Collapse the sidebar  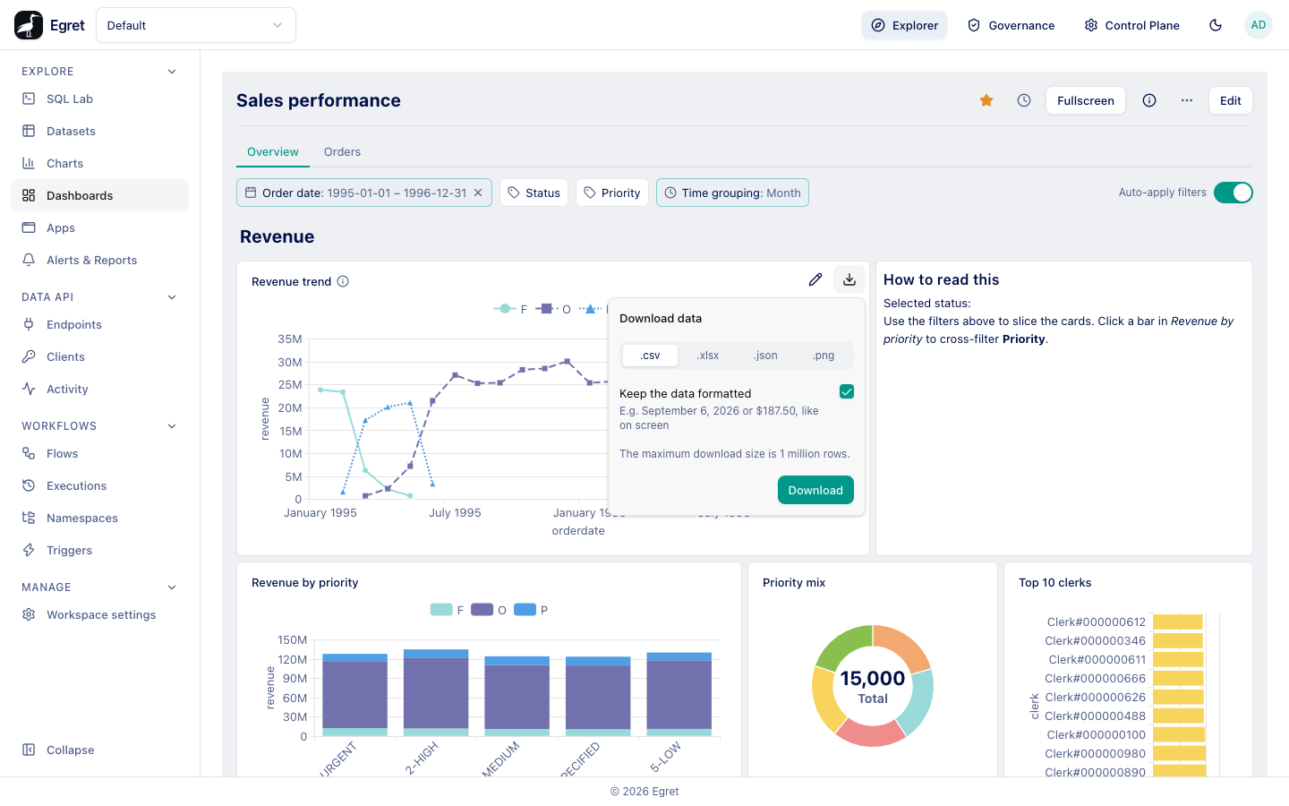coord(100,750)
